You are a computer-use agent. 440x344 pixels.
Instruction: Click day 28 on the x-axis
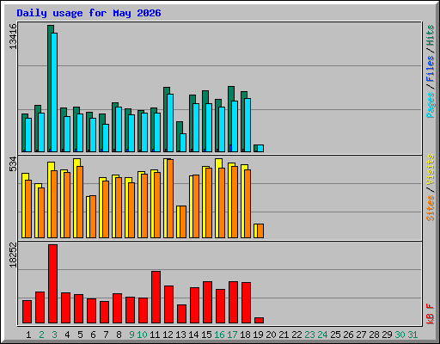[374, 335]
